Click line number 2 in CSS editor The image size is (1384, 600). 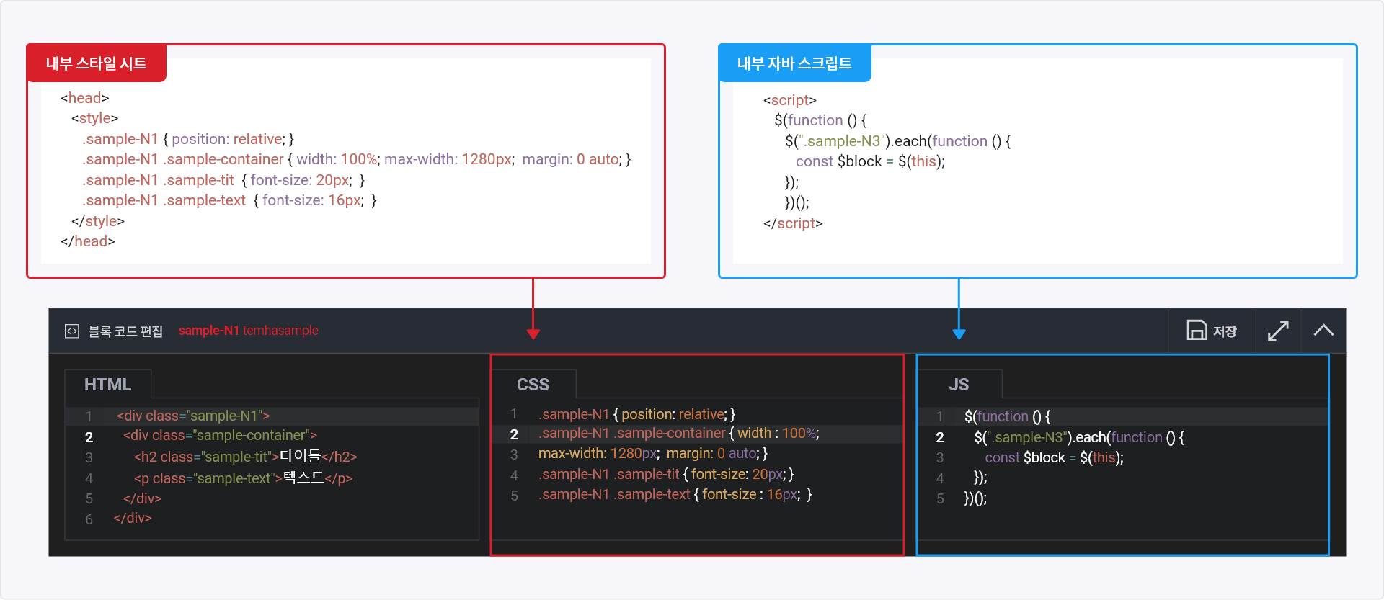point(514,434)
